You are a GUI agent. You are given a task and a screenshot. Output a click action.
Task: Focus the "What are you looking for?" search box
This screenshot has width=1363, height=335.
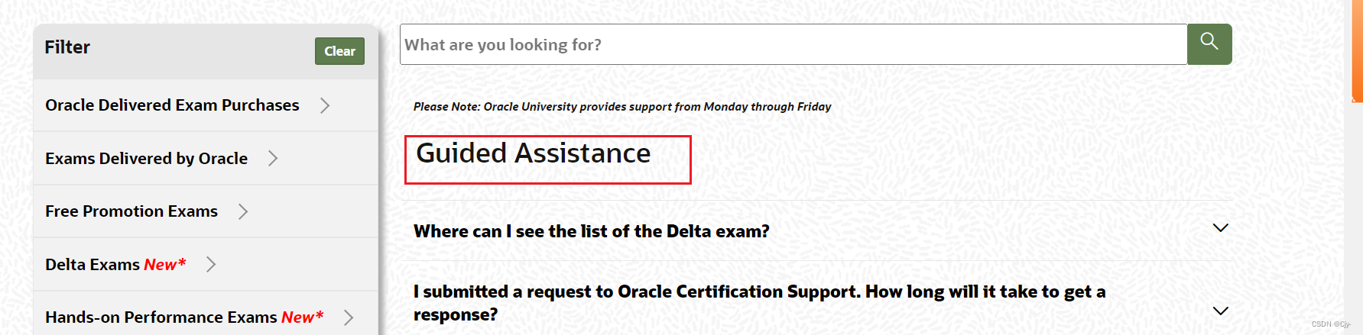[x=793, y=44]
